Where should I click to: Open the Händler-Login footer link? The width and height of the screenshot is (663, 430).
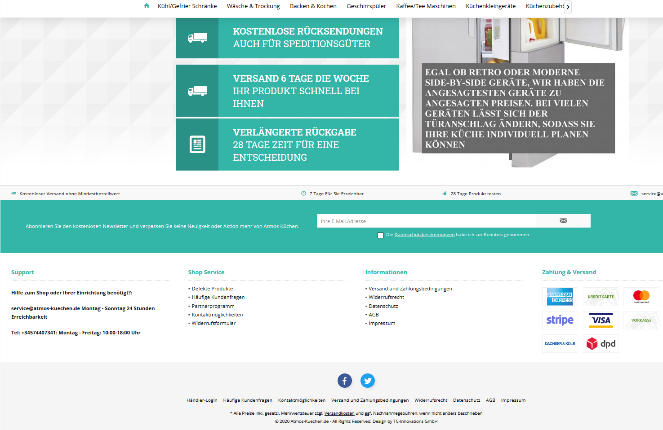click(202, 400)
